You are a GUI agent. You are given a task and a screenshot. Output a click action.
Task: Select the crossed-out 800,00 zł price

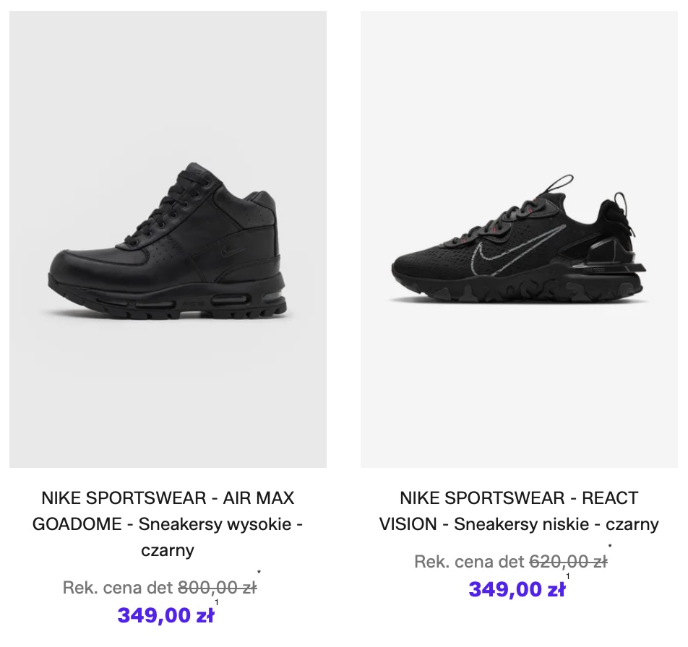[x=217, y=588]
